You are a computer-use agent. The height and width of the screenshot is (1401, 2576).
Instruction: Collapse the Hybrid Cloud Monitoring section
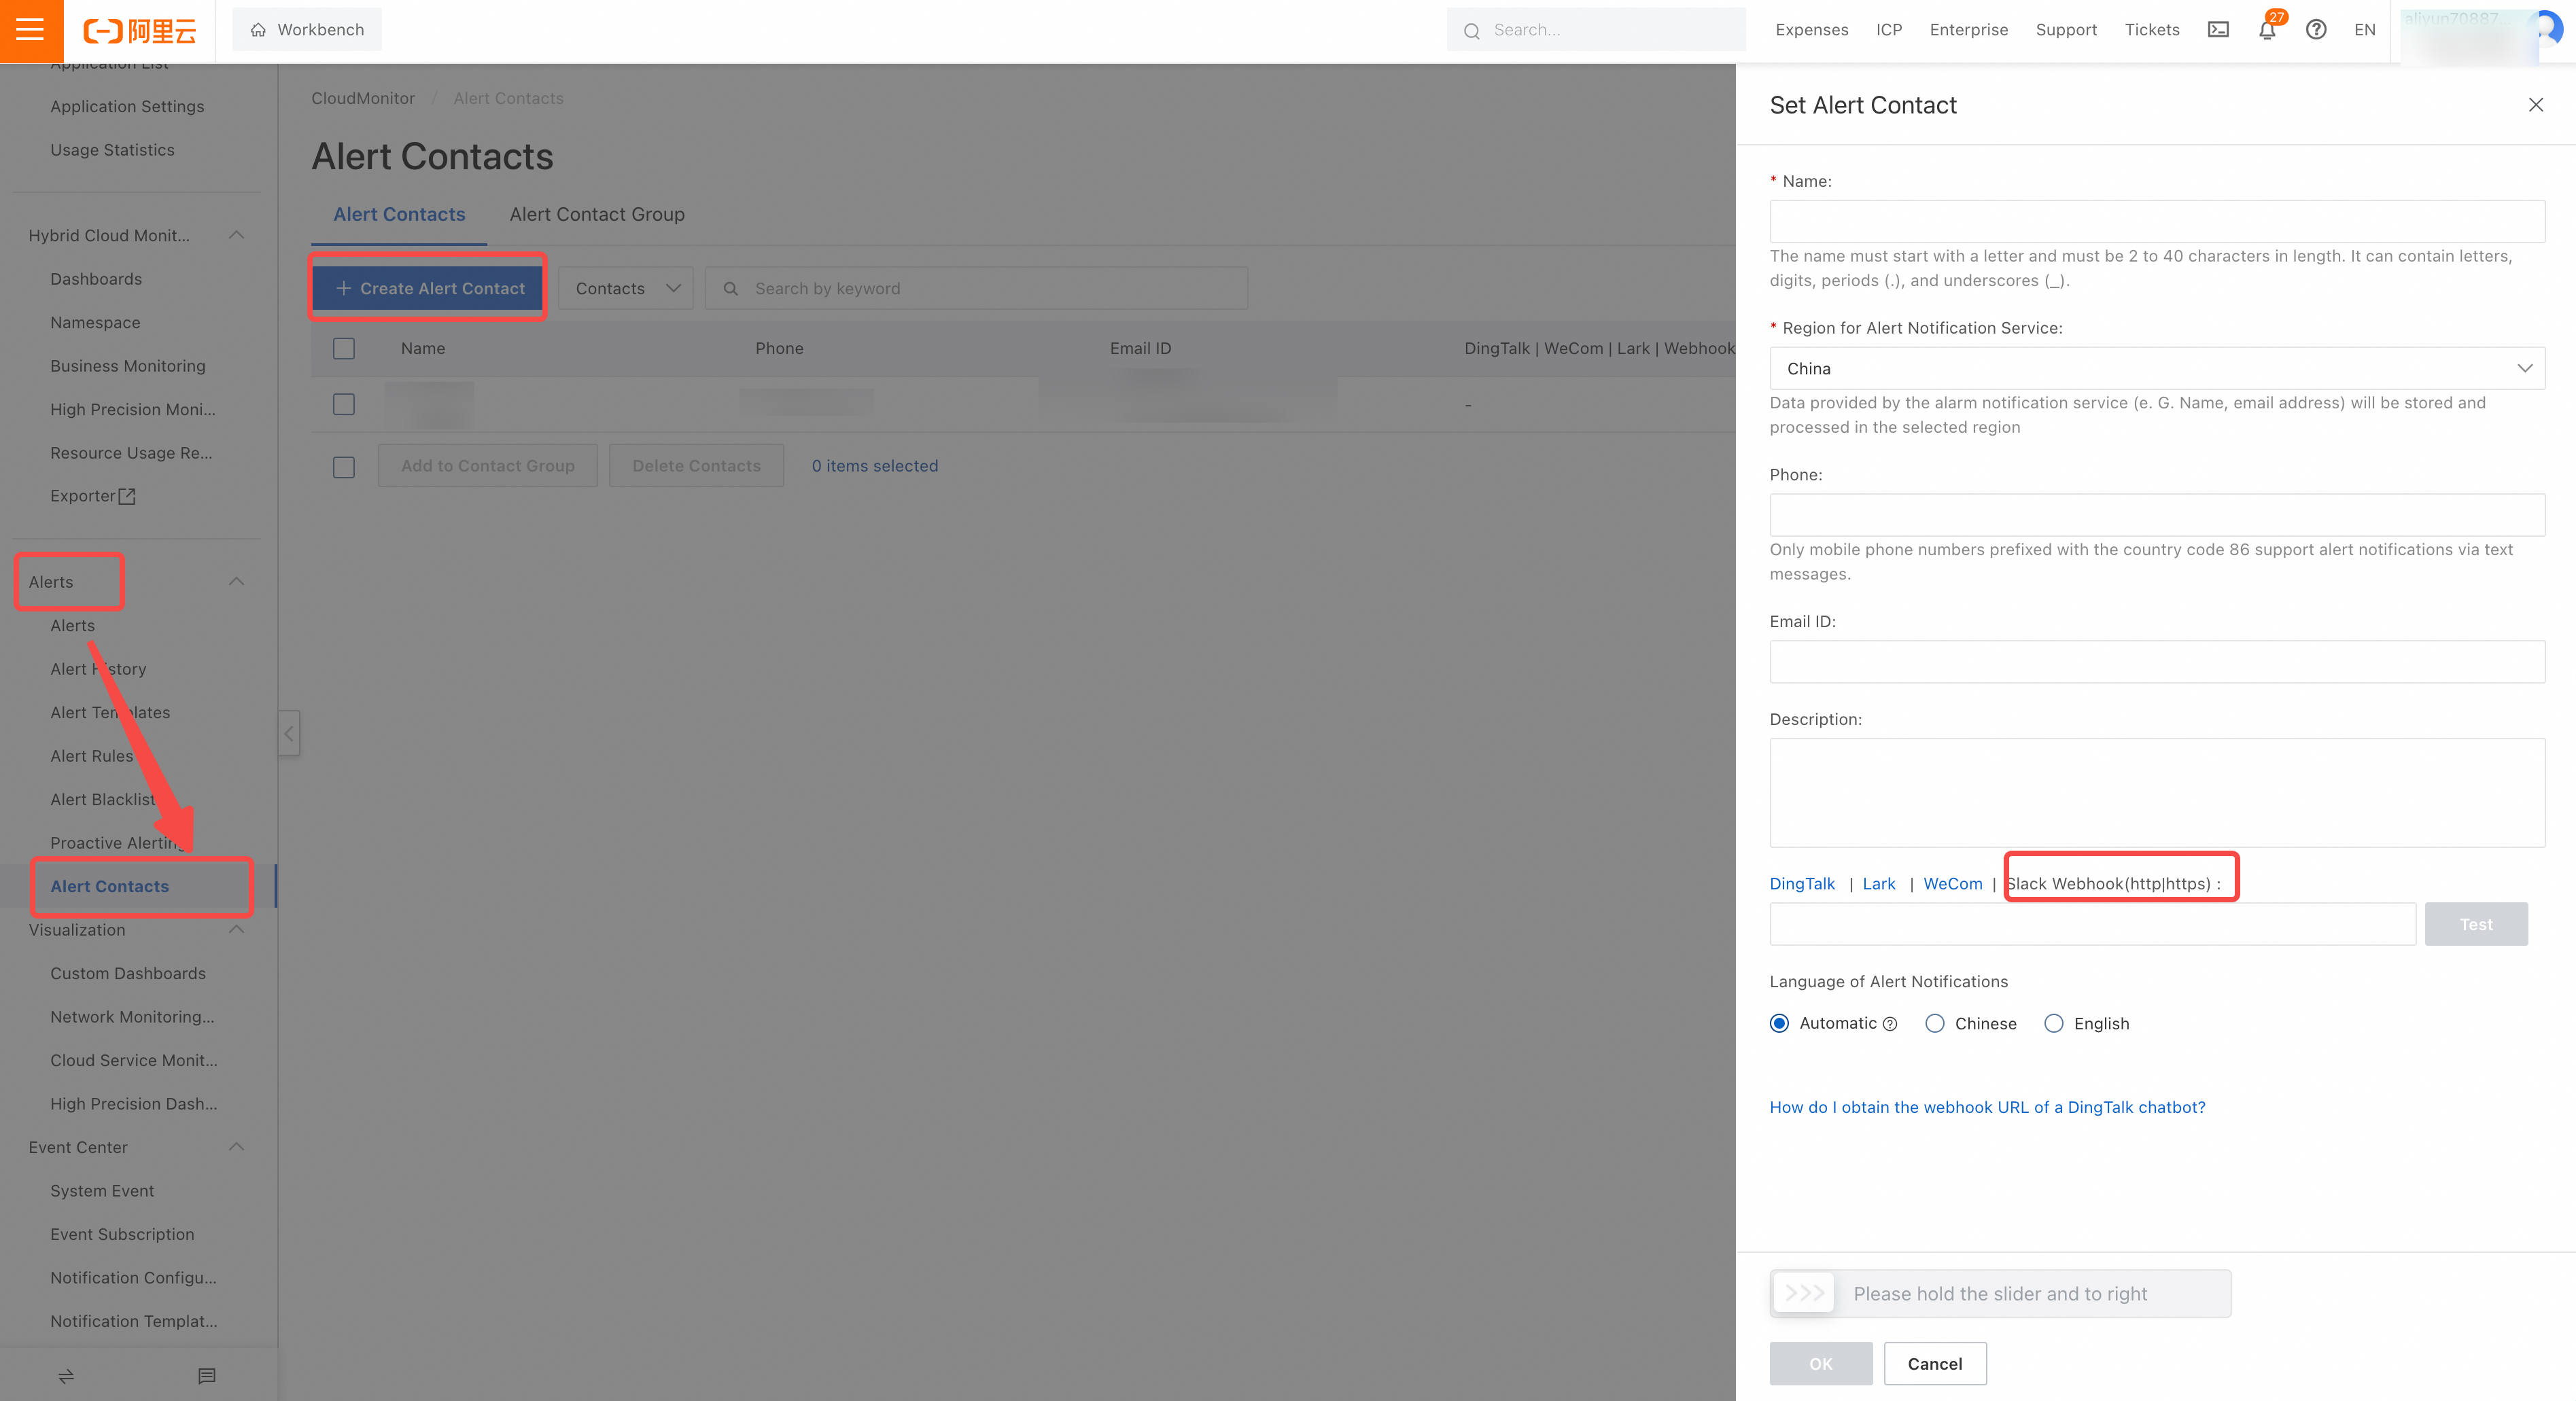pos(237,236)
